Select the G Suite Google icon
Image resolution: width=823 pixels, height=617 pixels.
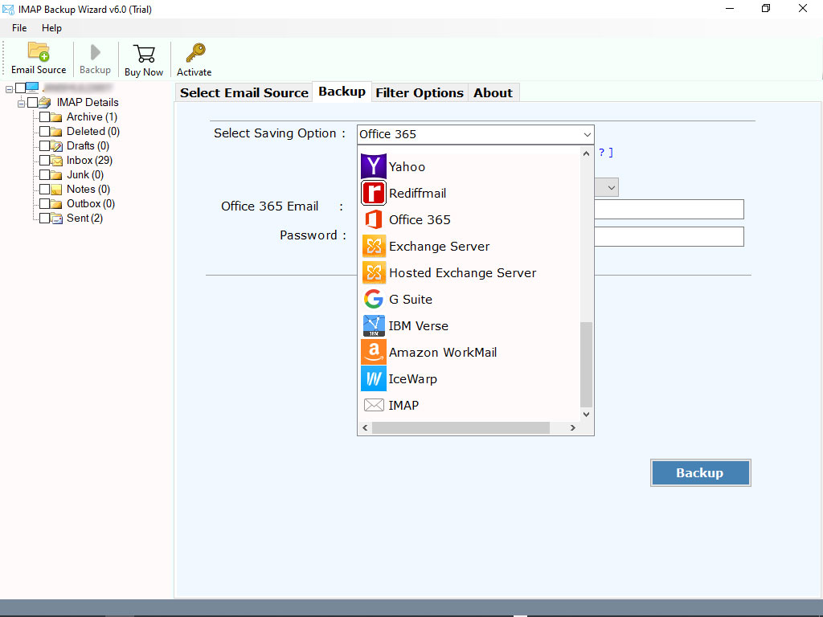[x=373, y=299]
